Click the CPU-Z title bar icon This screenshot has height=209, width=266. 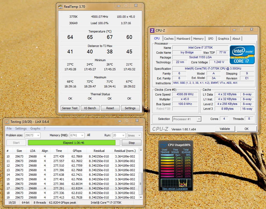tap(152, 31)
